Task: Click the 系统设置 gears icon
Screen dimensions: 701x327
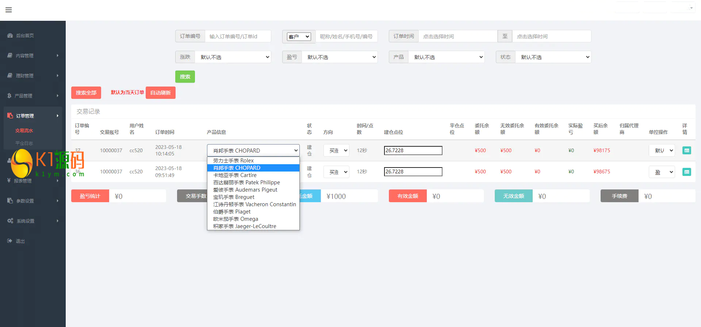Action: click(x=10, y=221)
